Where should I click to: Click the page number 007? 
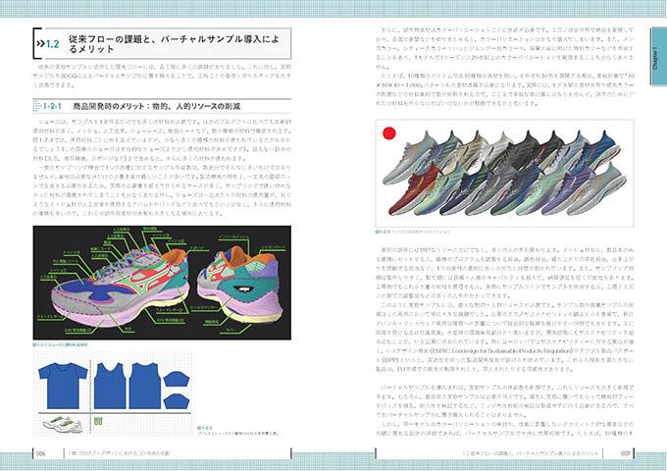(x=625, y=453)
